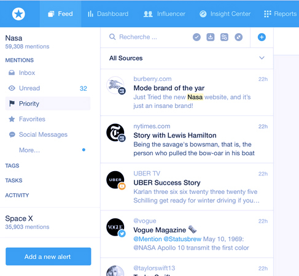This screenshot has width=299, height=276.
Task: Select the Priority flag filter
Action: pos(48,104)
